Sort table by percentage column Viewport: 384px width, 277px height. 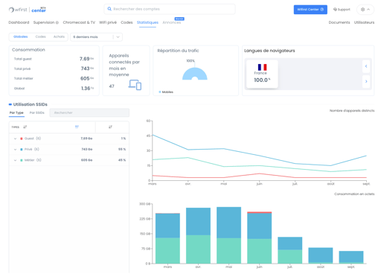click(x=110, y=127)
